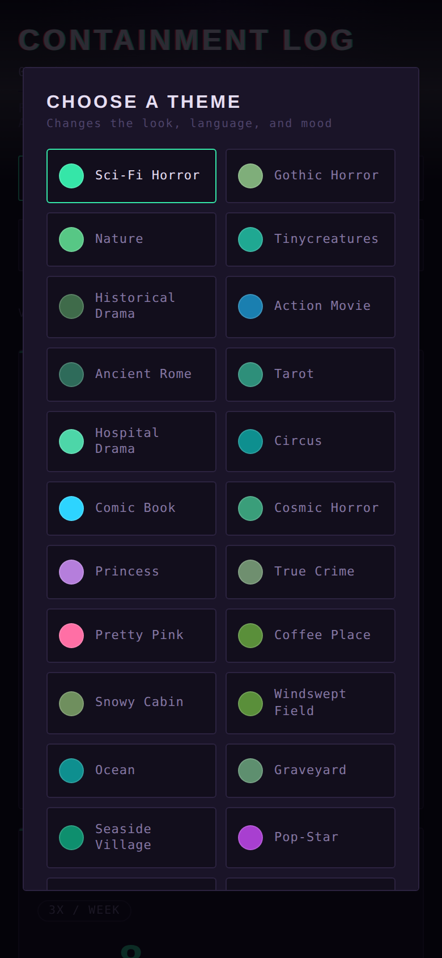Choose the Gothic Horror theme
Viewport: 442px width, 958px height.
(311, 176)
